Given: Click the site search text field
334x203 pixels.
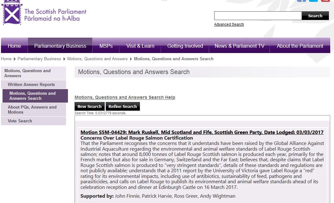Looking at the screenshot, I should point(258,16).
